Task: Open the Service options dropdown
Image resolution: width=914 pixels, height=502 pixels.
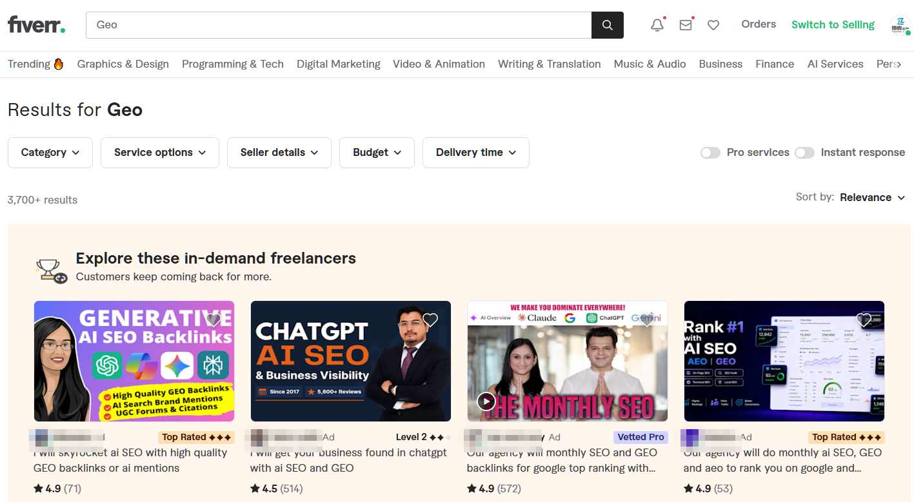Action: [x=160, y=153]
